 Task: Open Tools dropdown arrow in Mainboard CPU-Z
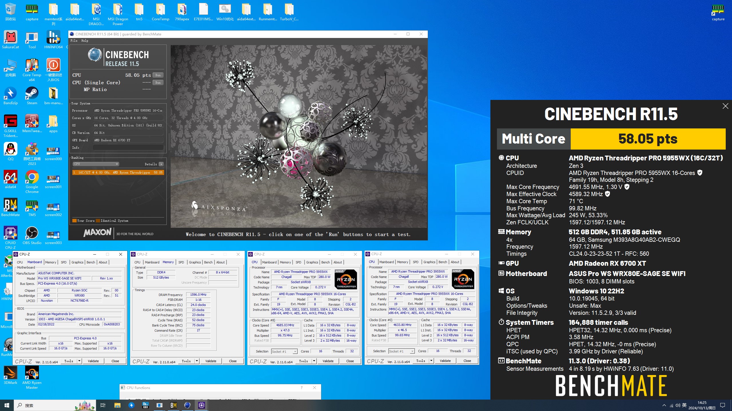pyautogui.click(x=79, y=361)
